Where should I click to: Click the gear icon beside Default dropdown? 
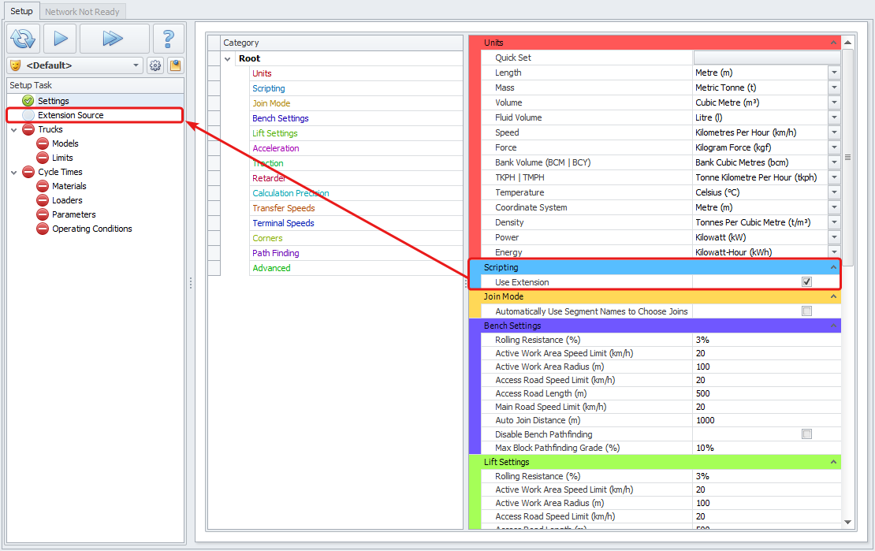coord(155,65)
